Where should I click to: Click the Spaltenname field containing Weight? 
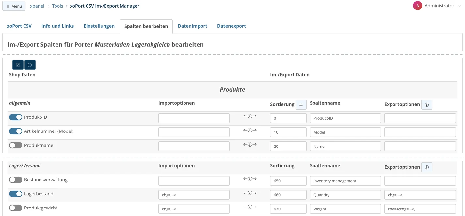(x=345, y=209)
